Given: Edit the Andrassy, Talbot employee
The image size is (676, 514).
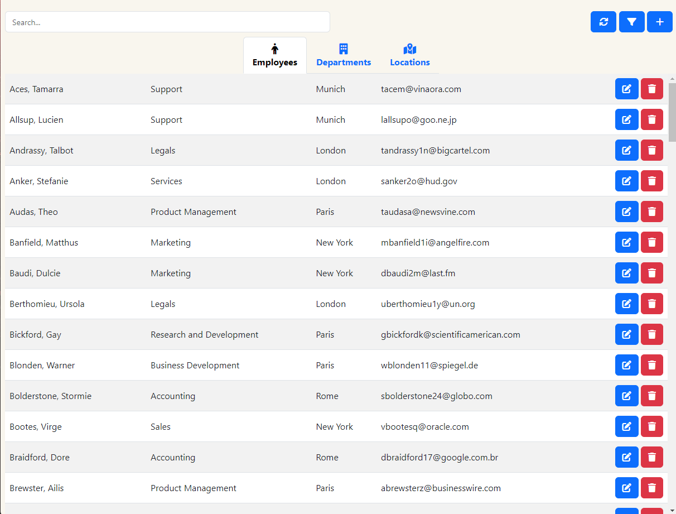Looking at the screenshot, I should tap(626, 150).
